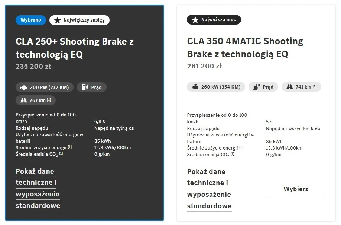341x225 pixels.
Task: Click footnote [1] next to 741 km
Action: pyautogui.click(x=315, y=87)
